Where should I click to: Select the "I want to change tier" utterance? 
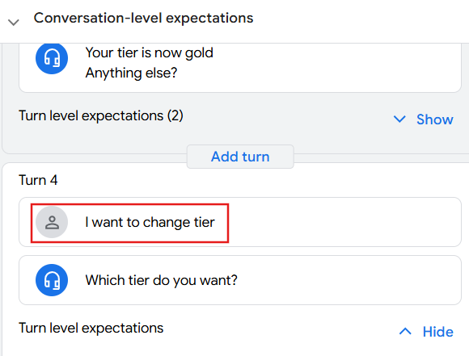point(150,222)
